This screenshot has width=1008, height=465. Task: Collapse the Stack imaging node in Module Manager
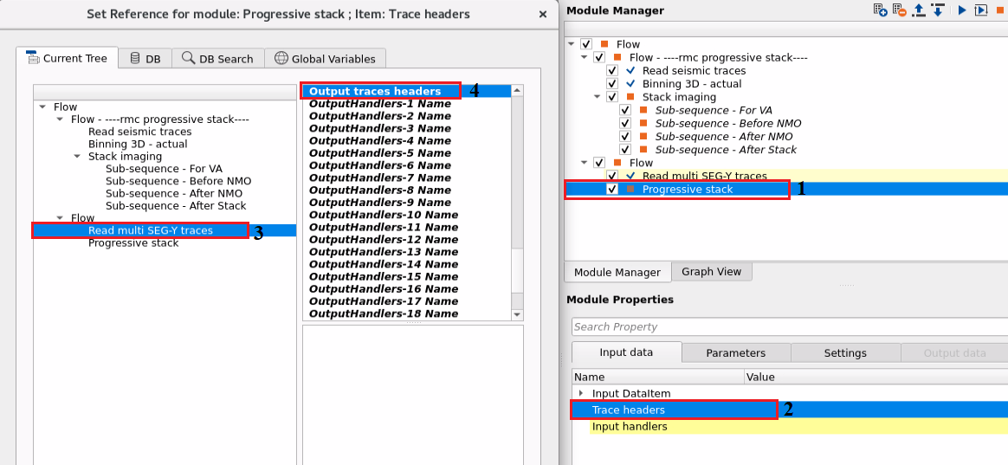pyautogui.click(x=598, y=97)
